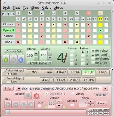114x117 pixels.
Task: Select Patern radio option 2
Action: click(83, 56)
